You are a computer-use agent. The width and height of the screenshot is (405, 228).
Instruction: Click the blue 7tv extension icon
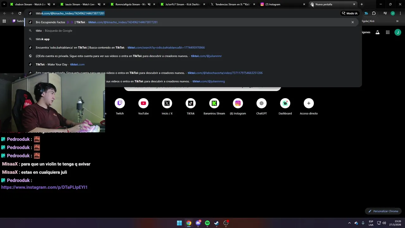click(366, 13)
